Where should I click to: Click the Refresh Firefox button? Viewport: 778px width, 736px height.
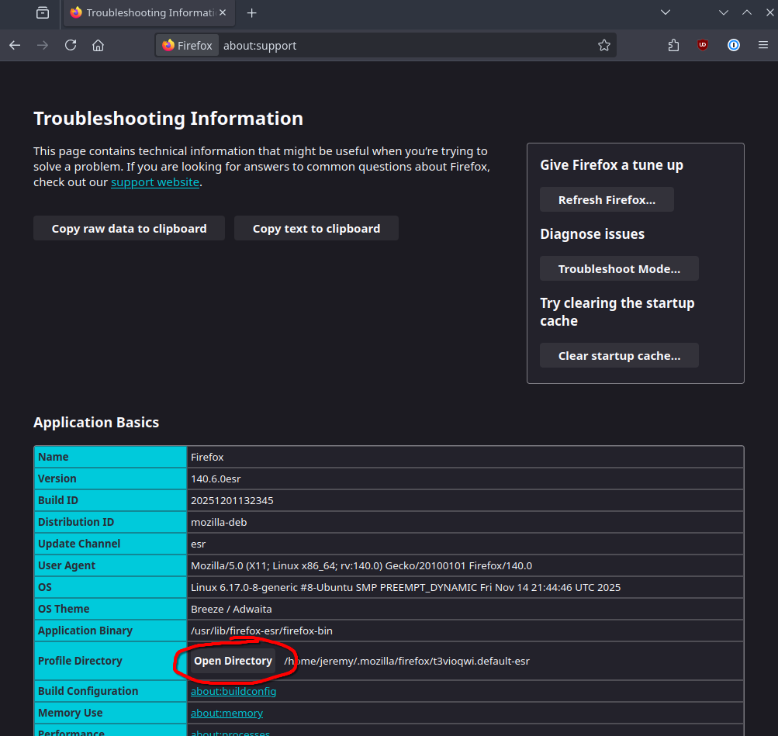pos(607,199)
